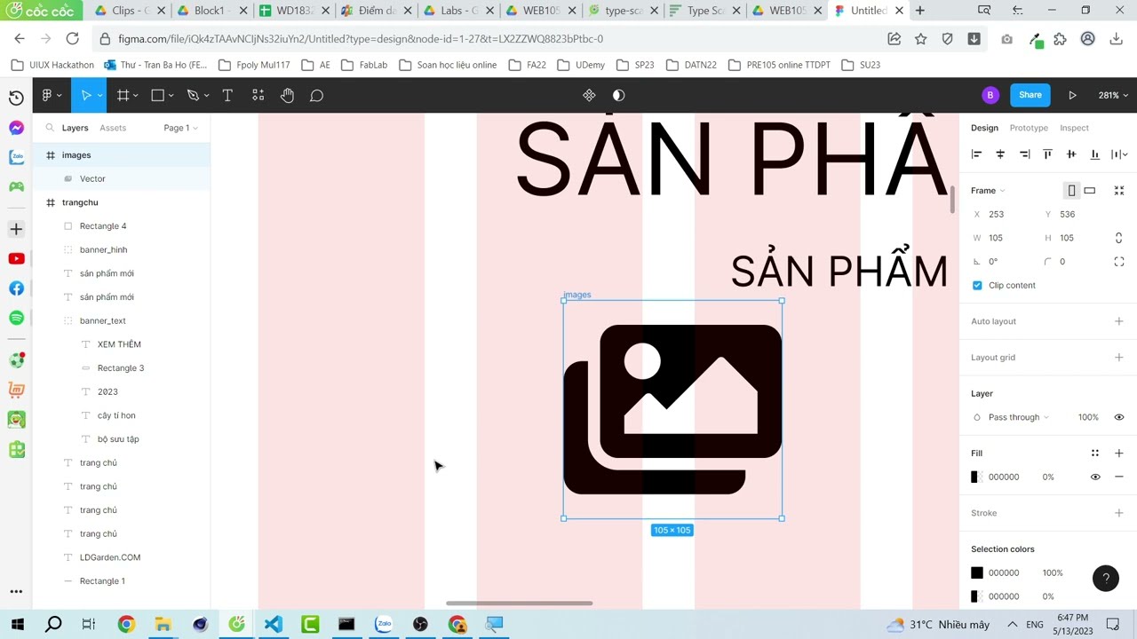Open File Explorer from taskbar
The image size is (1137, 639).
[163, 624]
